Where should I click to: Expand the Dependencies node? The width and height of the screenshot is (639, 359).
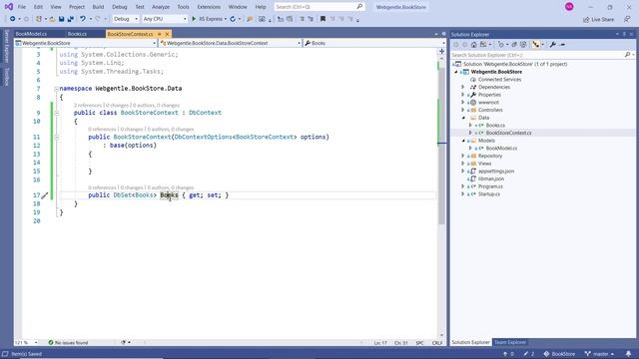point(463,87)
